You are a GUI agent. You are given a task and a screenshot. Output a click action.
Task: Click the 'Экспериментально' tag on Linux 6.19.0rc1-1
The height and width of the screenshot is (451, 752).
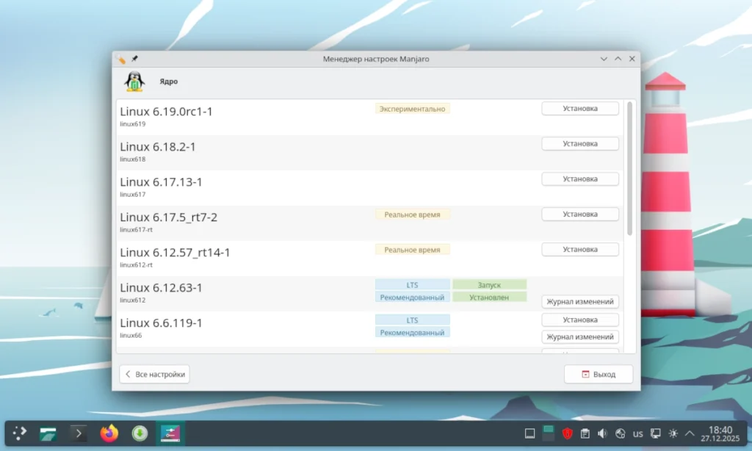(413, 109)
